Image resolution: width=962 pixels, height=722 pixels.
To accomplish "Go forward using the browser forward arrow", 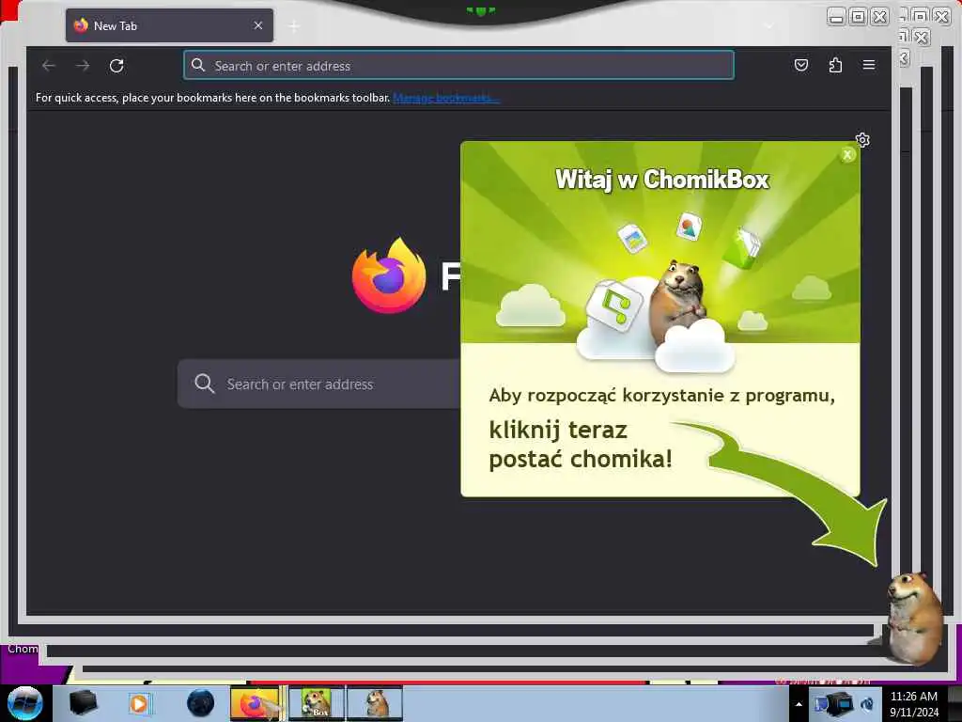I will click(x=83, y=65).
